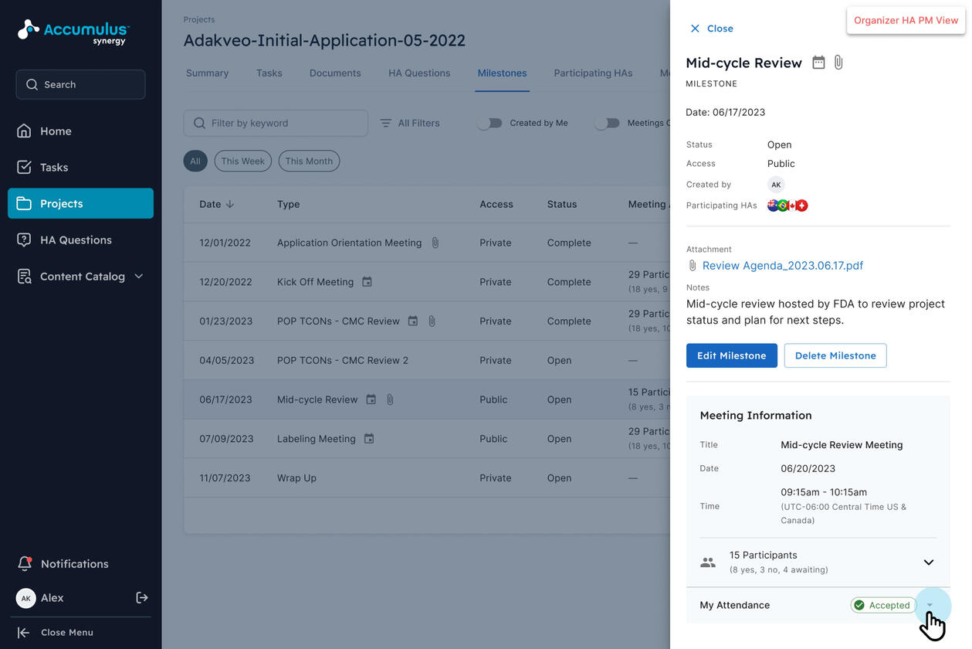Select the This Week filter chip
This screenshot has height=649, width=972.
242,161
